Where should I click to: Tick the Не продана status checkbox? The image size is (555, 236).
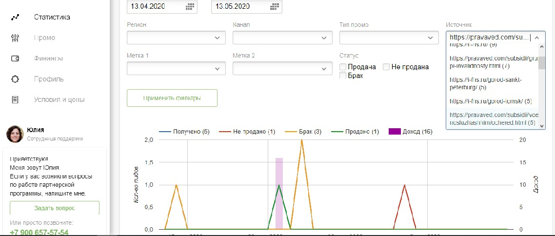point(386,67)
